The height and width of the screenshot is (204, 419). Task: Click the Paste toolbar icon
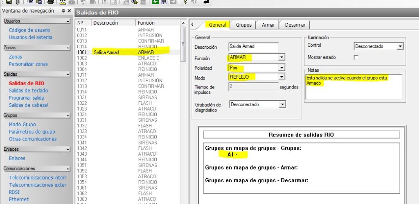pos(39,2)
